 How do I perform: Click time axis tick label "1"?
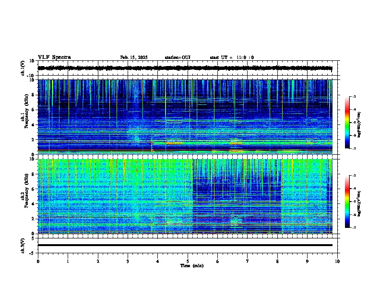[68, 261]
